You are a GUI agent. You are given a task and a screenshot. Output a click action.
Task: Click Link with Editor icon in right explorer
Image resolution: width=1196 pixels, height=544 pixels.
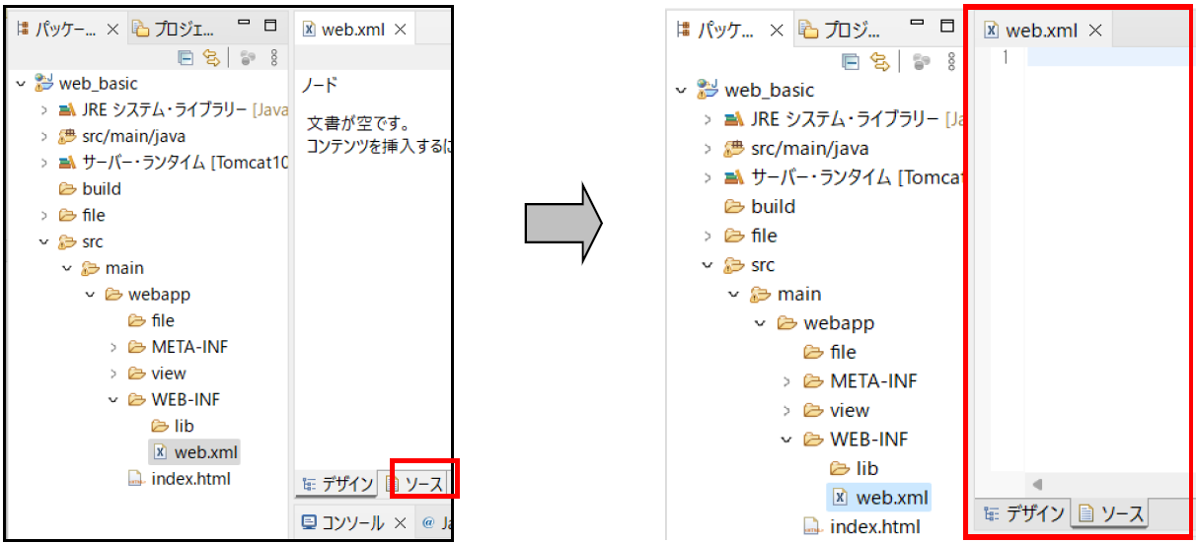tap(877, 63)
